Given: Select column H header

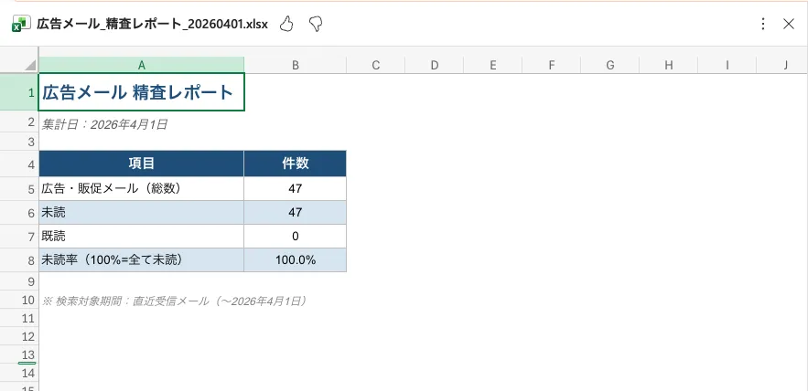Looking at the screenshot, I should 668,65.
